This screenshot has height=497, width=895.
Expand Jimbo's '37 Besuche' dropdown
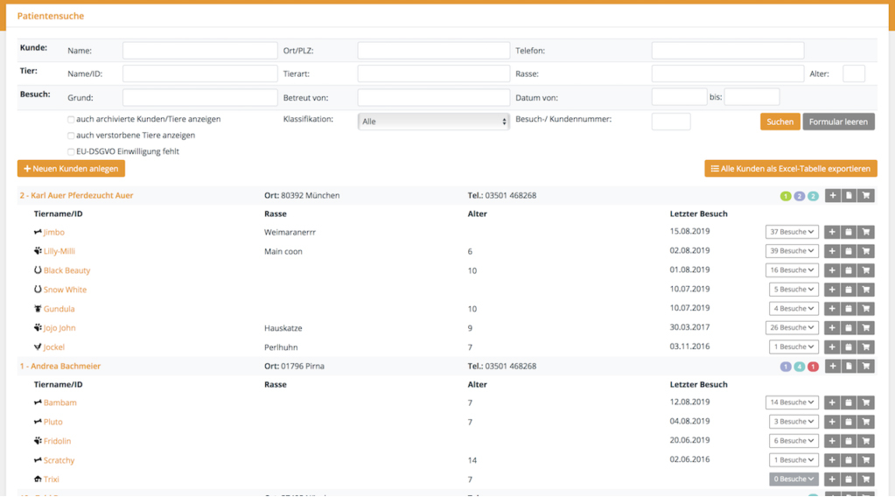coord(792,232)
